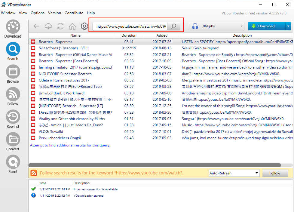This screenshot has width=294, height=212.
Task: Click the video icon beside Beatrich - Superstar
Action: [x=33, y=42]
